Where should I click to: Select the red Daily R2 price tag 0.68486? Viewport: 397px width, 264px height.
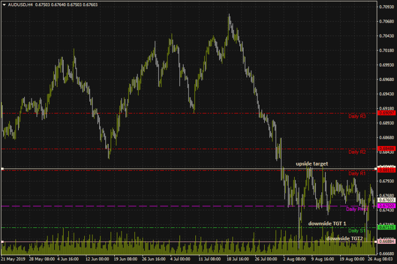pos(387,148)
